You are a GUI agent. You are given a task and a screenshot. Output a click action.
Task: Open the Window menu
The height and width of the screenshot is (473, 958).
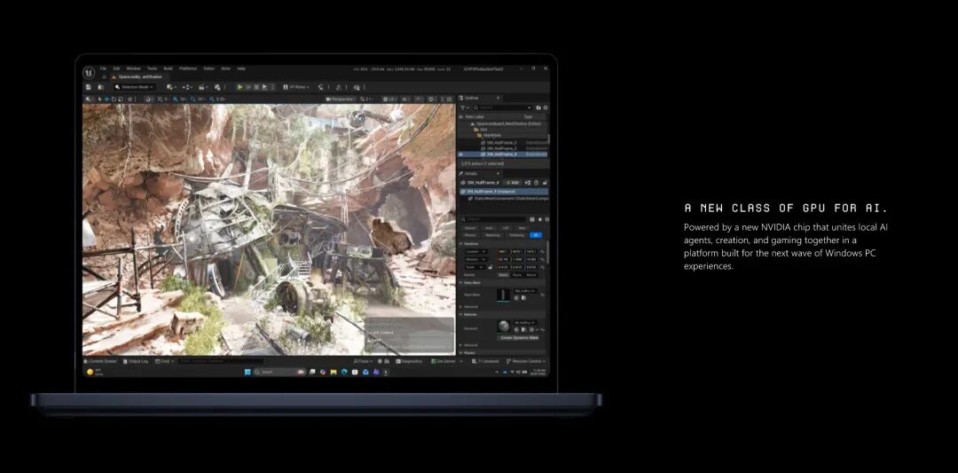[133, 68]
